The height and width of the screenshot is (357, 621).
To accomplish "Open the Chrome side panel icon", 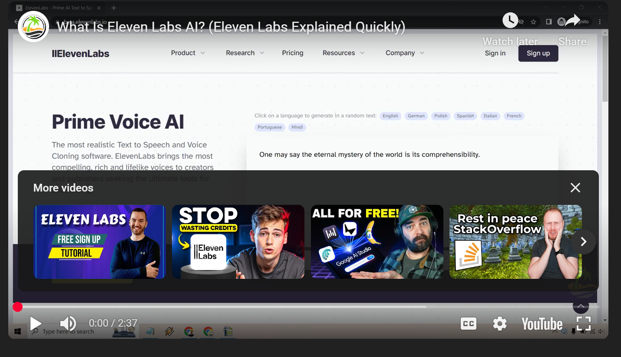I will point(549,22).
